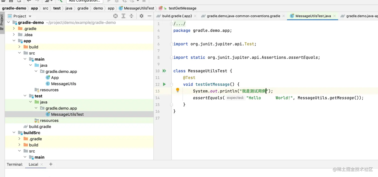Toggle fold of the import block
The height and width of the screenshot is (177, 378).
tap(171, 44)
